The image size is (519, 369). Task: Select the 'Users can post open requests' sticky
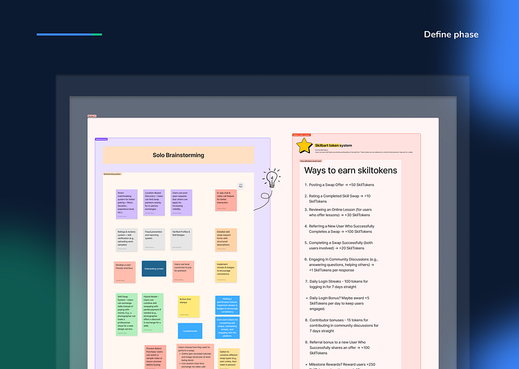(181, 202)
